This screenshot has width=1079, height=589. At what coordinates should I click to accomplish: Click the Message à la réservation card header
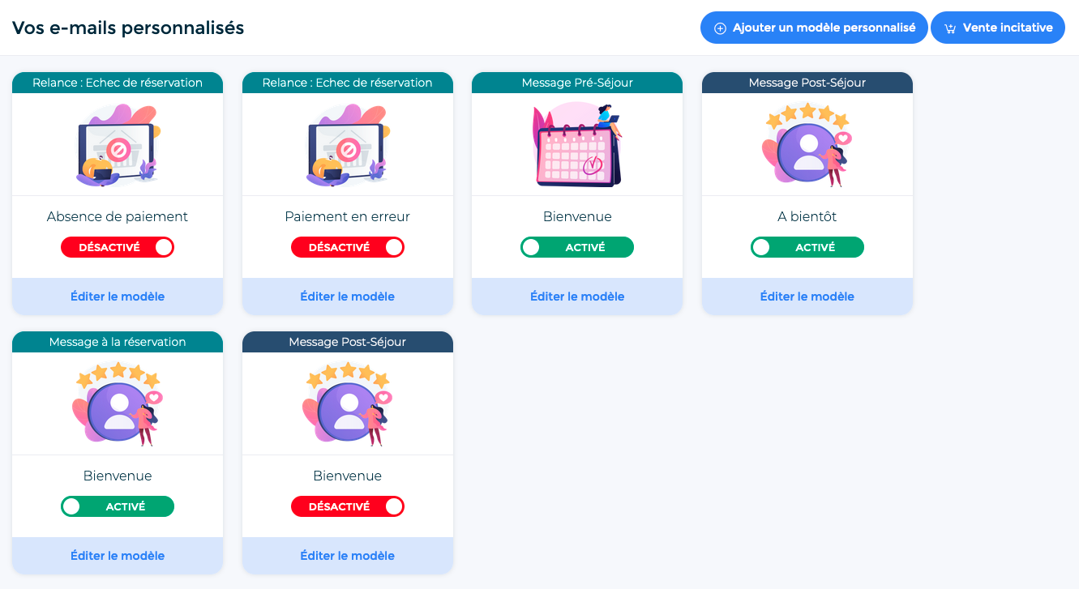pos(118,342)
